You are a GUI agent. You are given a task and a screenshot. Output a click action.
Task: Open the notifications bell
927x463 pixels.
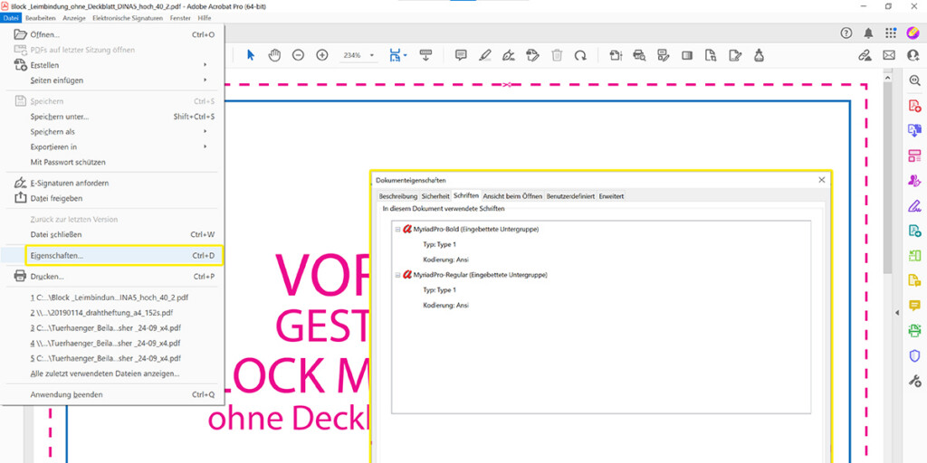click(x=869, y=33)
